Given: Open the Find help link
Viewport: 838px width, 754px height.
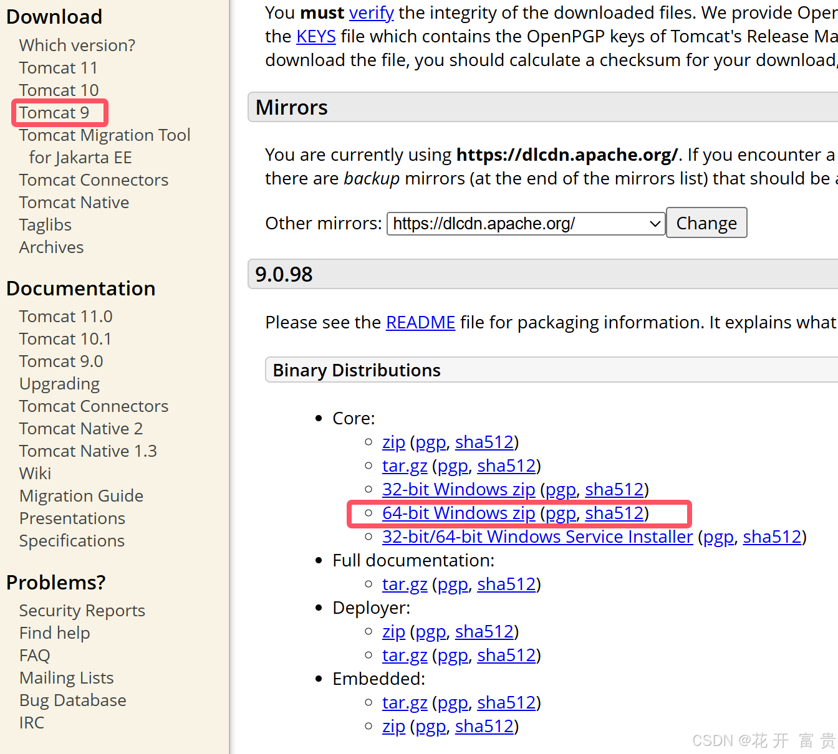Looking at the screenshot, I should pos(55,633).
